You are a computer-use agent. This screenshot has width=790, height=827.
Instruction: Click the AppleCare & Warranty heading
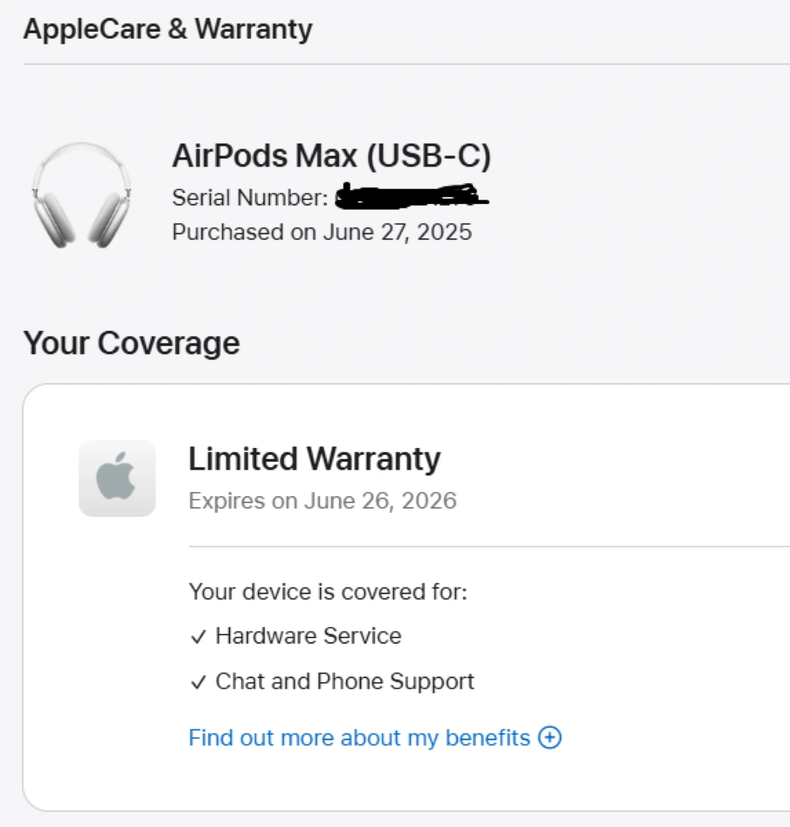point(168,29)
